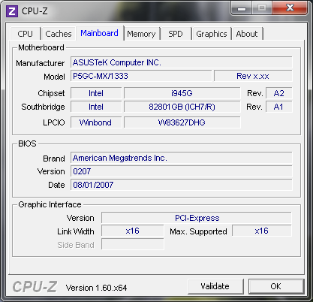Open the SPD tab
The height and width of the screenshot is (302, 313).
176,34
